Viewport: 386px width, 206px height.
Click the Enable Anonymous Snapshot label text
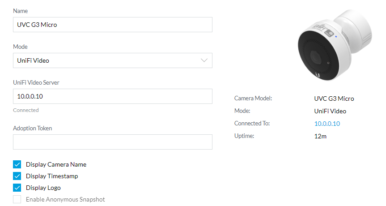(x=65, y=199)
